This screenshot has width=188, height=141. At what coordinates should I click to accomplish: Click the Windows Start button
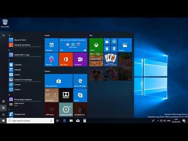pyautogui.click(x=3, y=121)
